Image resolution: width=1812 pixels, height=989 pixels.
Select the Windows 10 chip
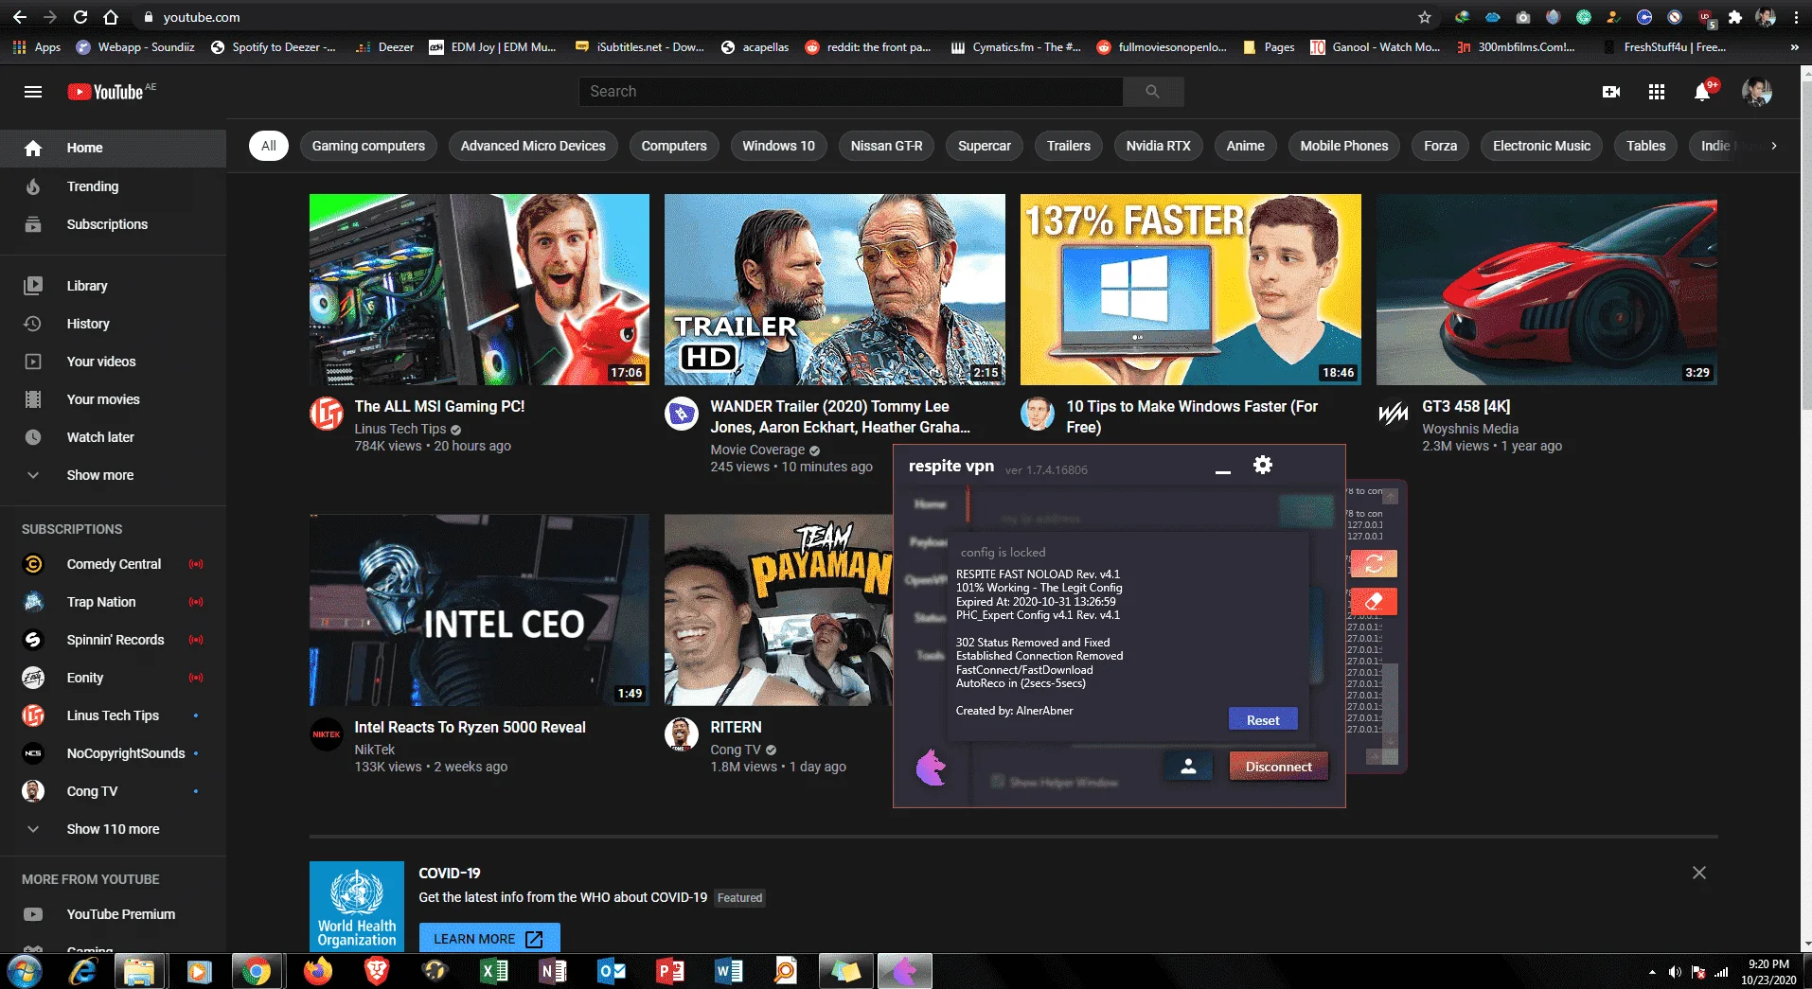778,146
